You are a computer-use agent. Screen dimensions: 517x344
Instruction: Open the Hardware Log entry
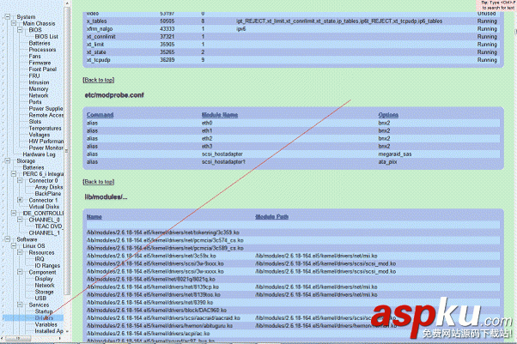pyautogui.click(x=39, y=154)
